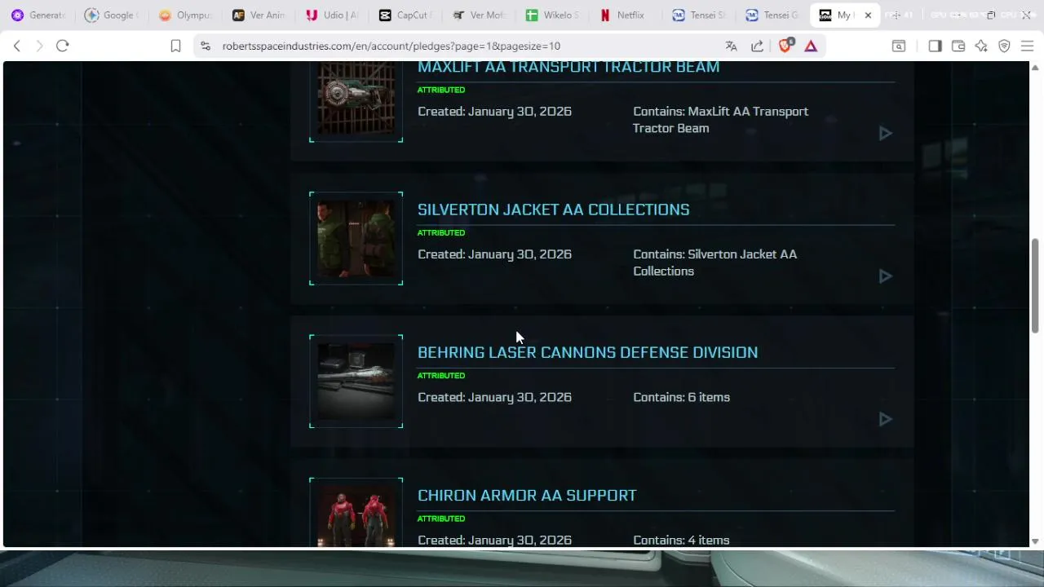The height and width of the screenshot is (587, 1044).
Task: Click created date of Silverton Jacket pledge
Action: coord(494,254)
